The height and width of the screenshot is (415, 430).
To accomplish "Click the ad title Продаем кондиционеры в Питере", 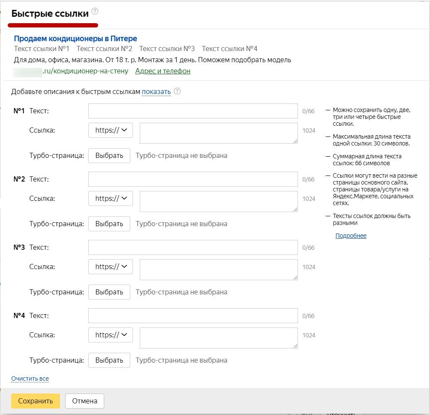I will (75, 39).
